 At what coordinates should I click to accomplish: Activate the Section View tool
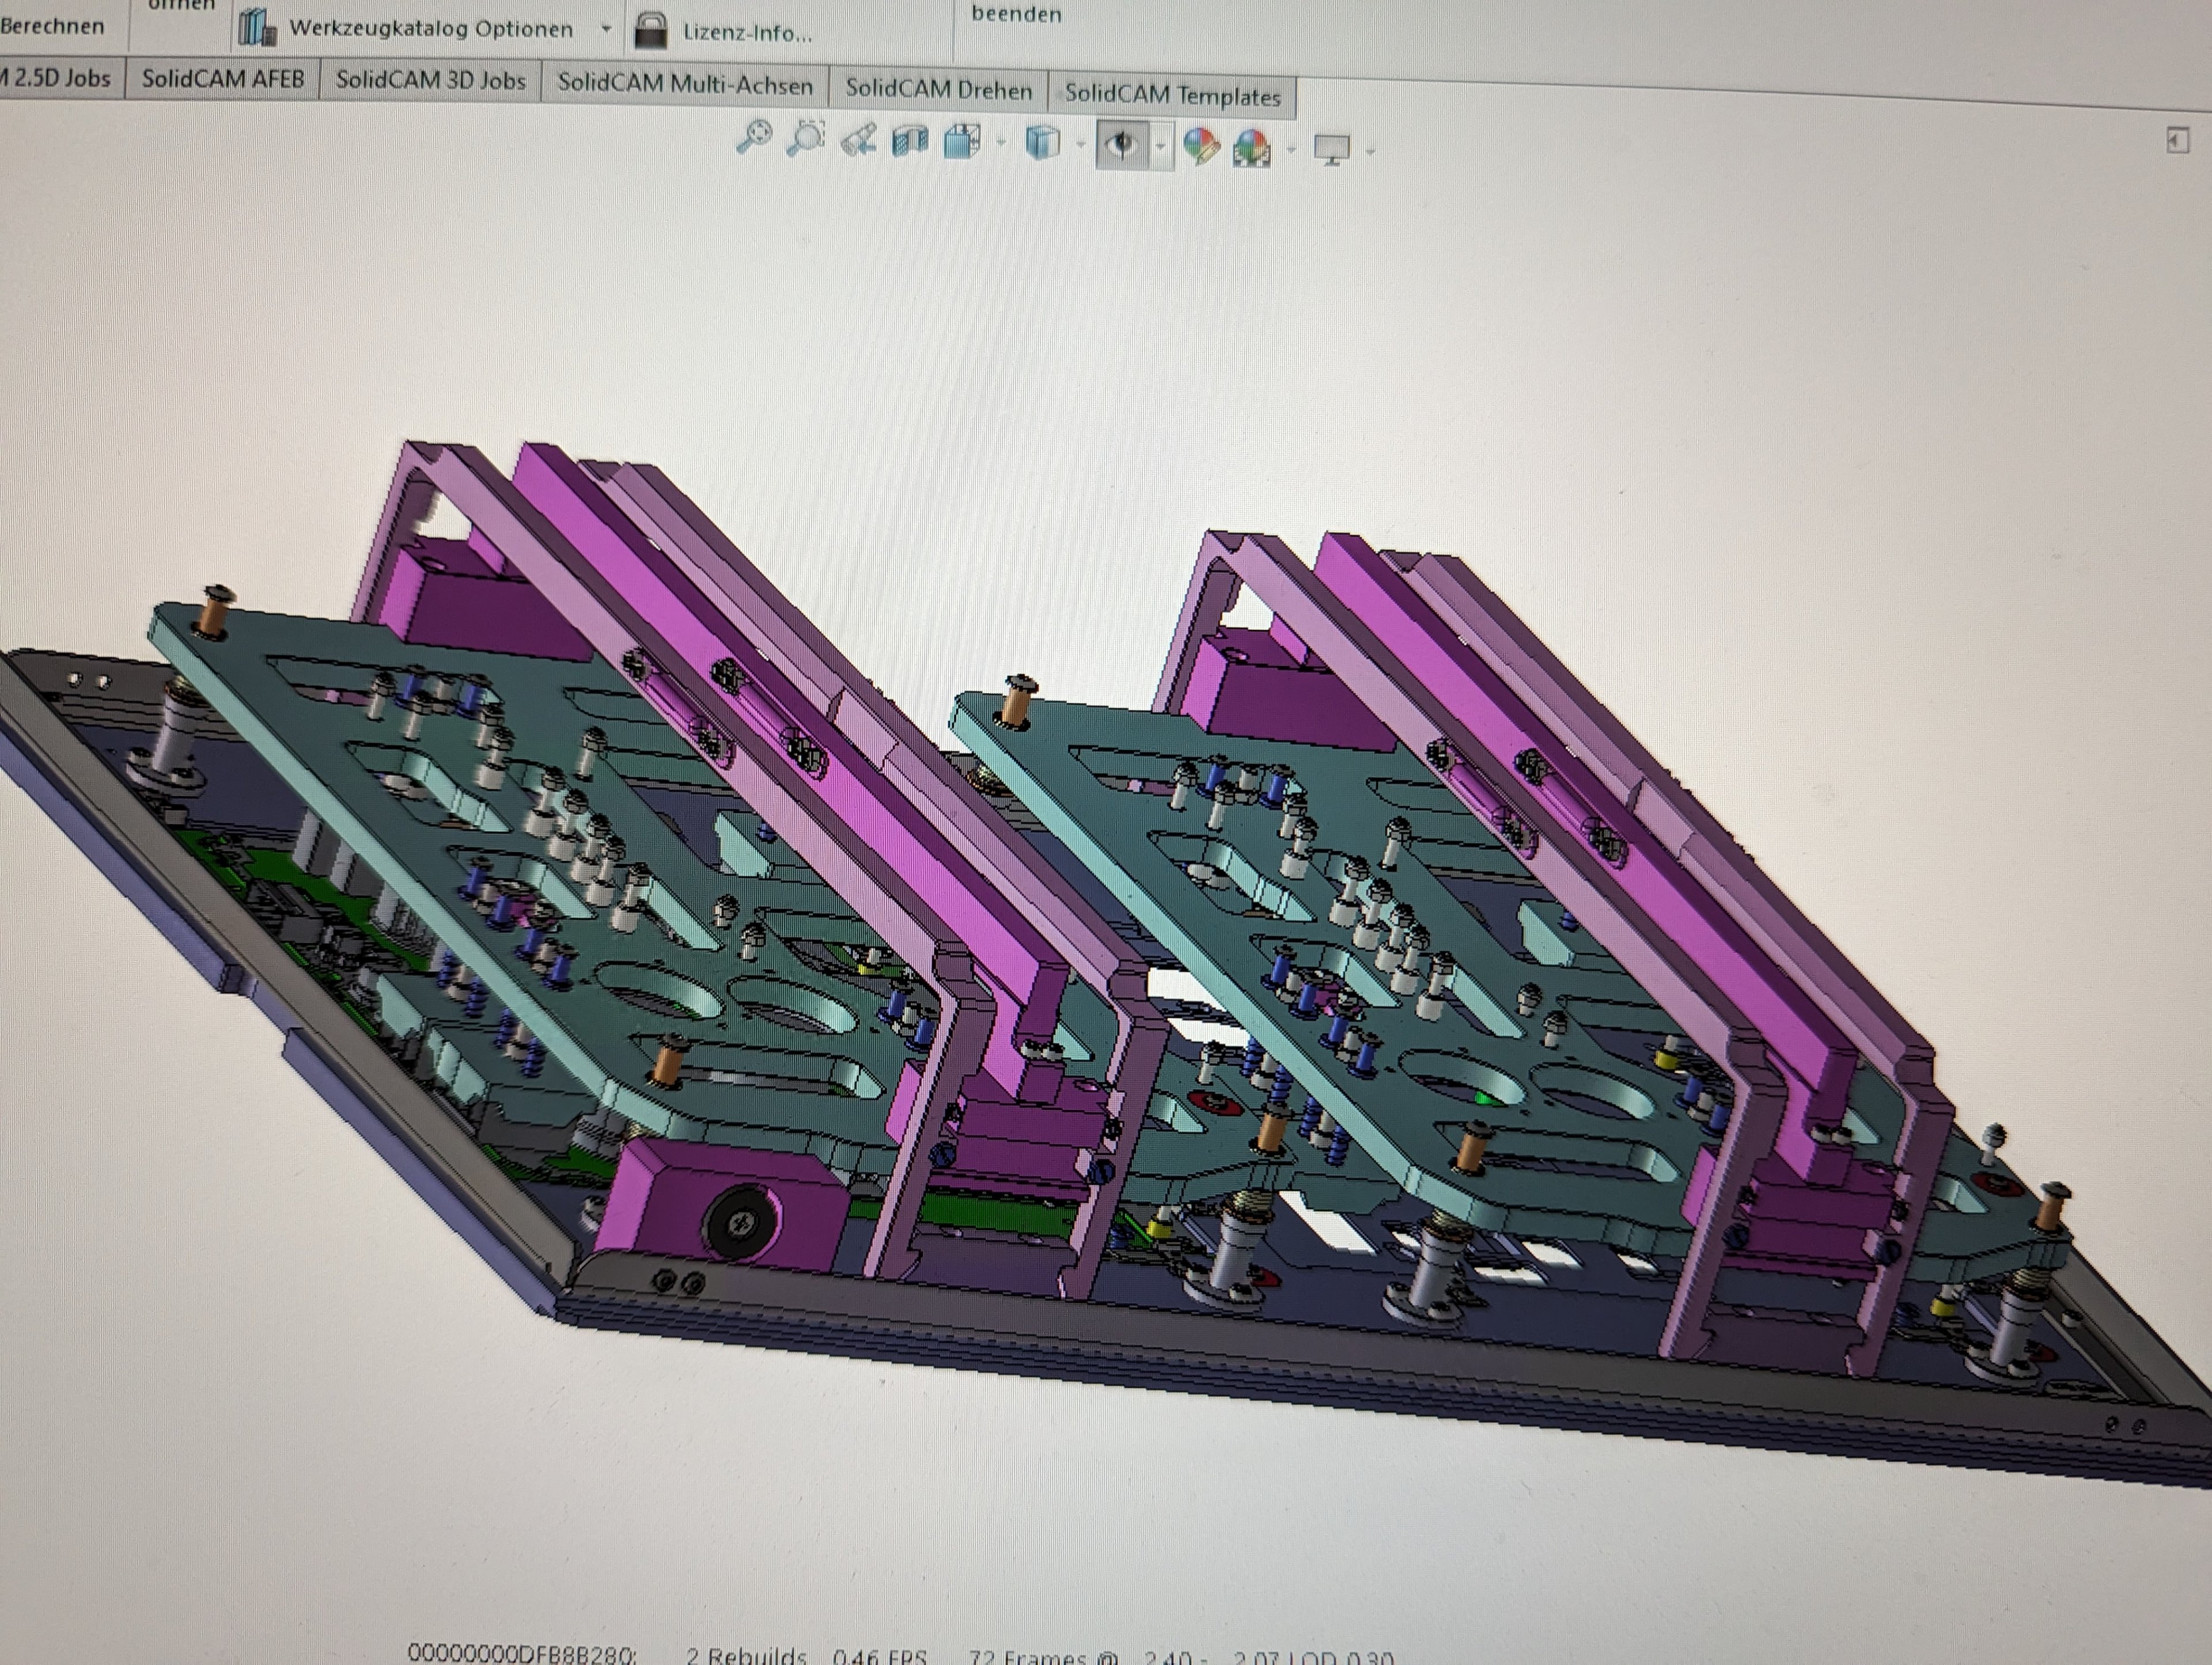(909, 141)
